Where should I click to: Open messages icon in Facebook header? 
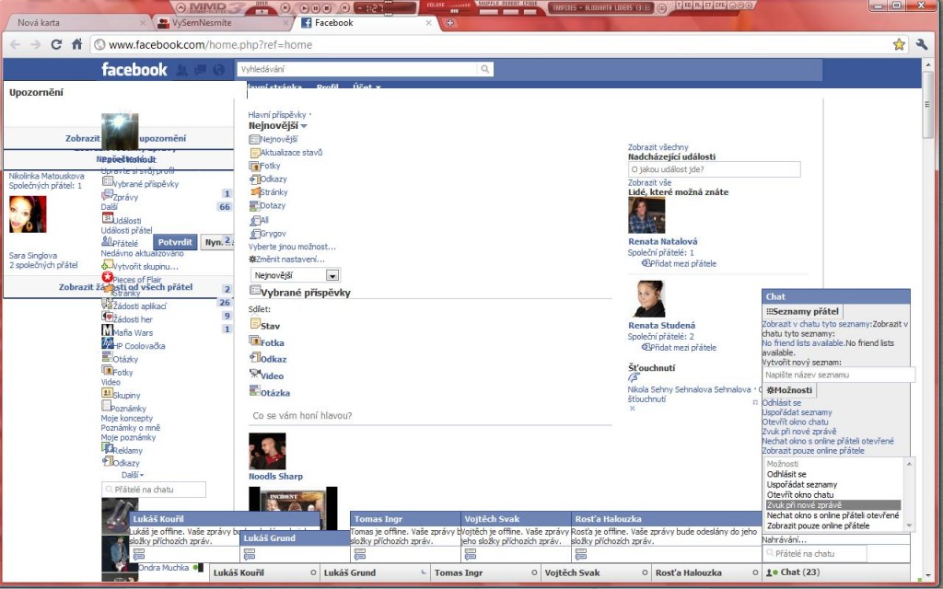pos(200,70)
